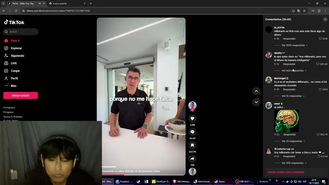Open the video's three-dot options menu
This screenshot has height=185, width=329.
181,22
